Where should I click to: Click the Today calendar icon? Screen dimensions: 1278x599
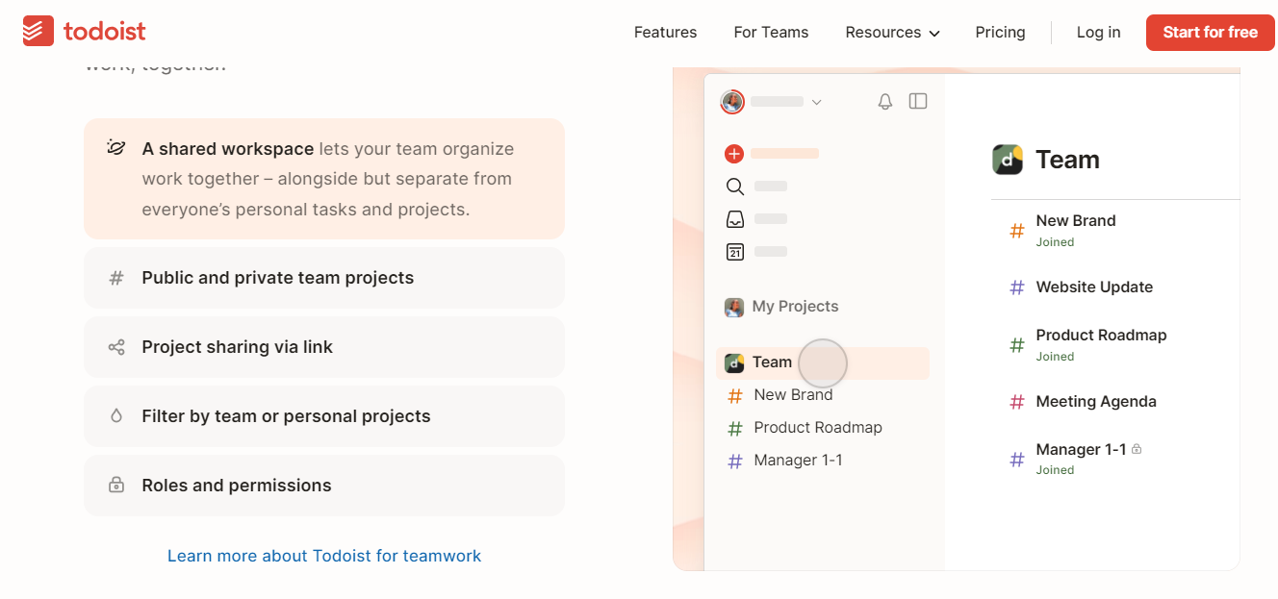tap(734, 251)
